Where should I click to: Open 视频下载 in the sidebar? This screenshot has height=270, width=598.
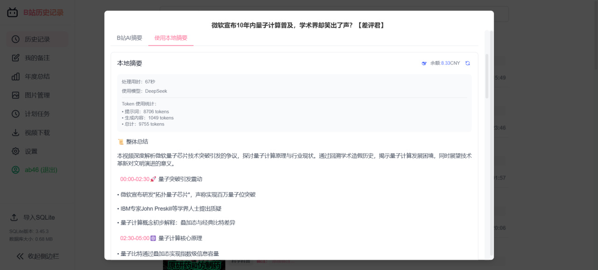(x=37, y=132)
